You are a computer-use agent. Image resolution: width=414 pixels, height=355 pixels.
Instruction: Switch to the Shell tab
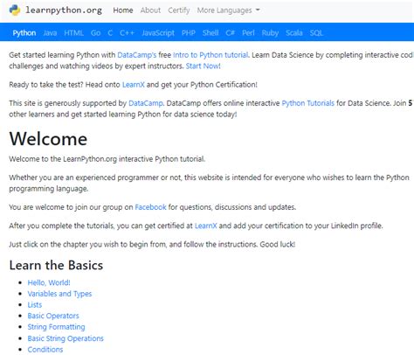210,33
